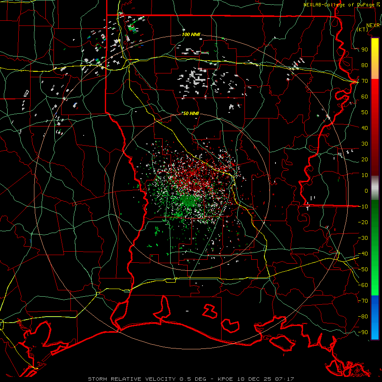Pick the gray zero-velocity band on color bar
This screenshot has width=382, height=382.
click(x=375, y=188)
